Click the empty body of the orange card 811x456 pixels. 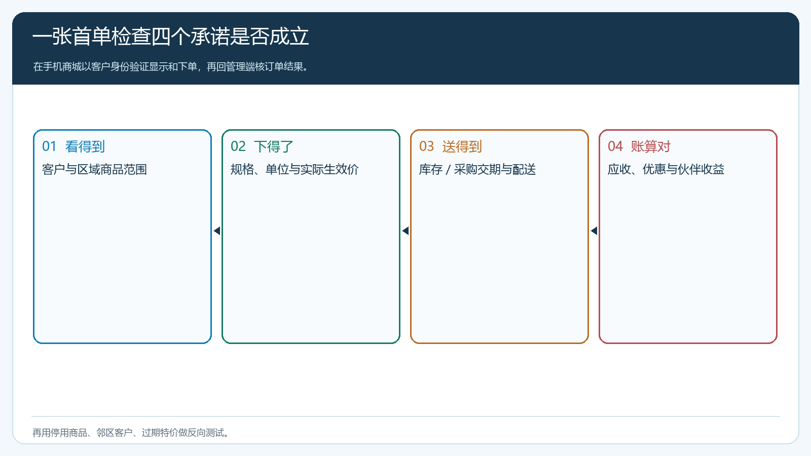(499, 258)
